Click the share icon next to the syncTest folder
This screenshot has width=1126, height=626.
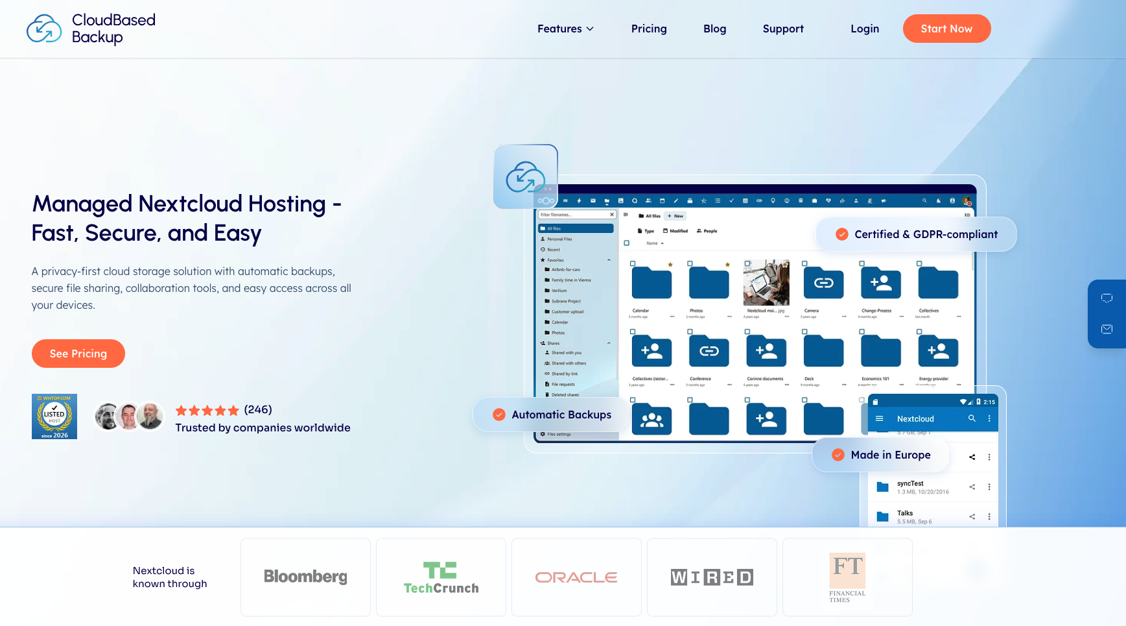972,487
